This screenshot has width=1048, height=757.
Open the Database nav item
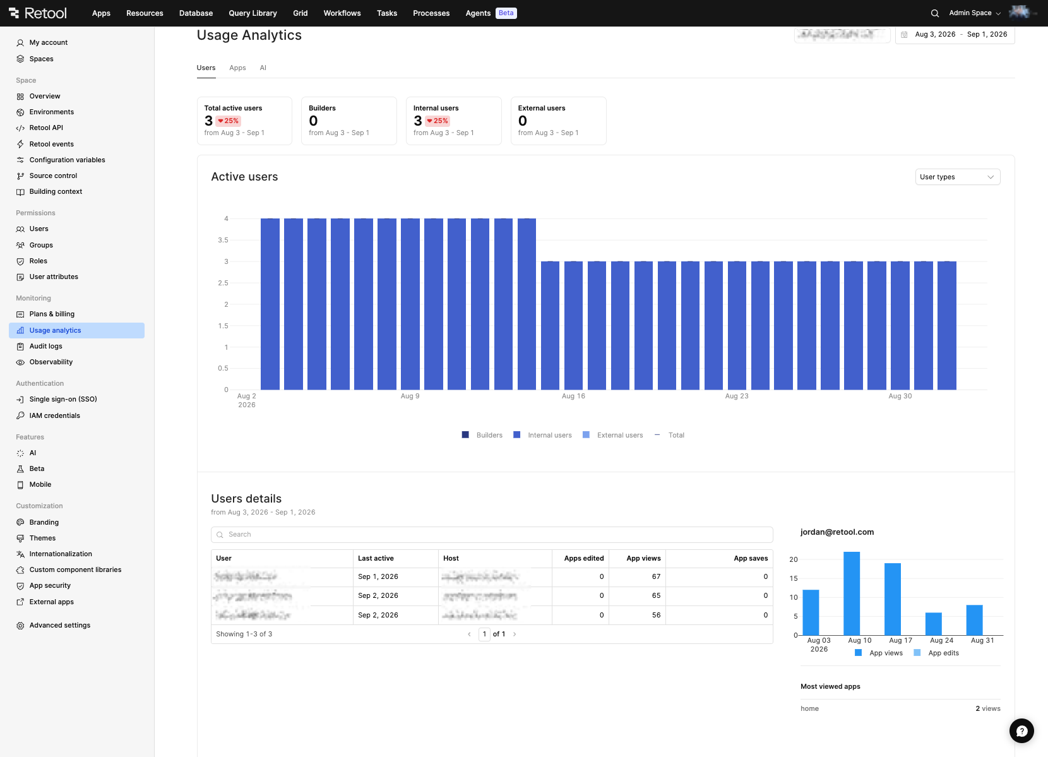pos(196,13)
